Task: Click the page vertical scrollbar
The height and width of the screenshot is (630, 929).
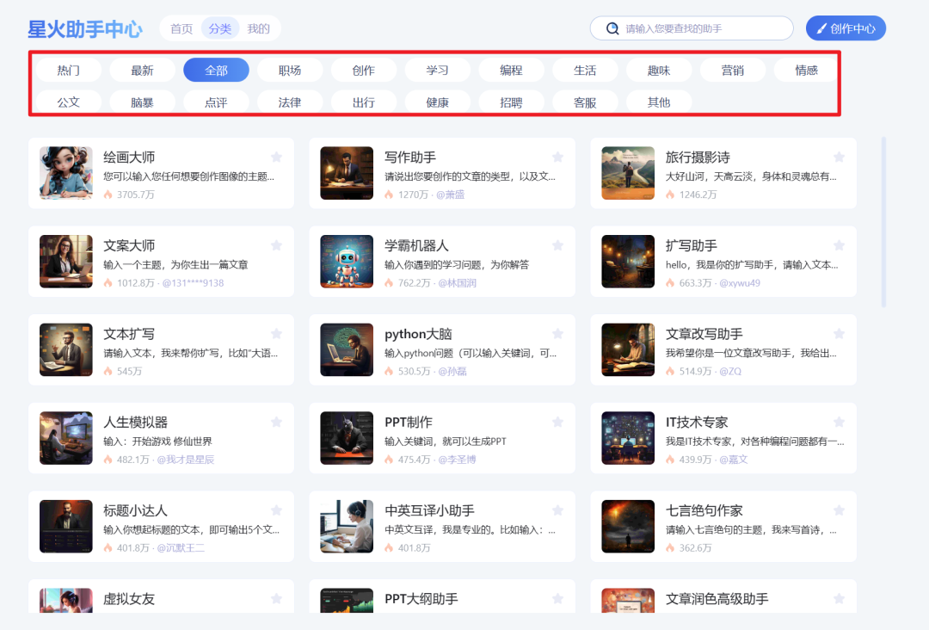Action: (883, 222)
